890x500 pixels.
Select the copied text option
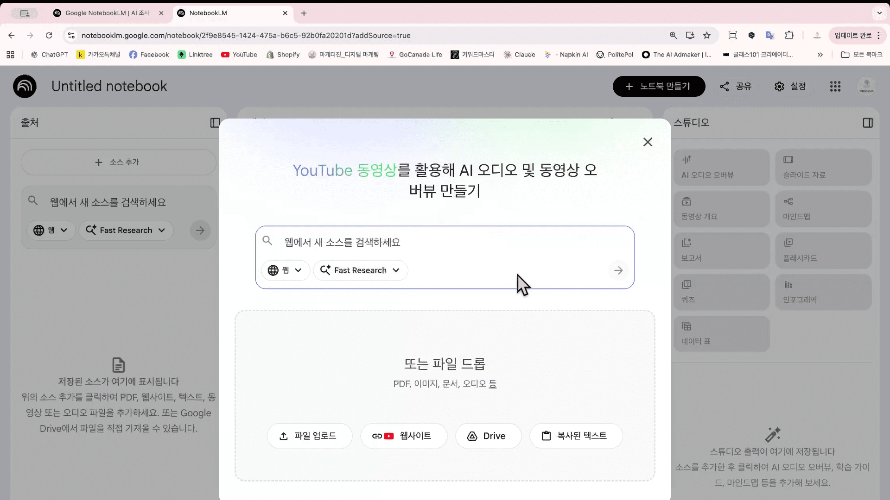click(575, 436)
